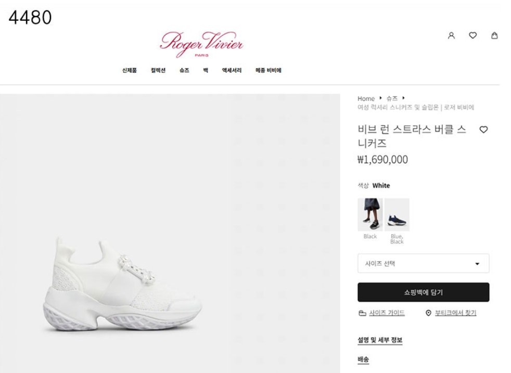Open the 부티크에서 찾기 link
The width and height of the screenshot is (511, 373).
click(455, 313)
